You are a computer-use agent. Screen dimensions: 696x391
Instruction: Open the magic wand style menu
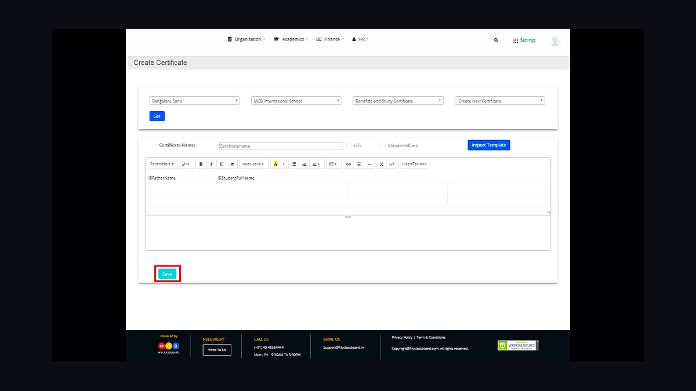click(x=186, y=164)
